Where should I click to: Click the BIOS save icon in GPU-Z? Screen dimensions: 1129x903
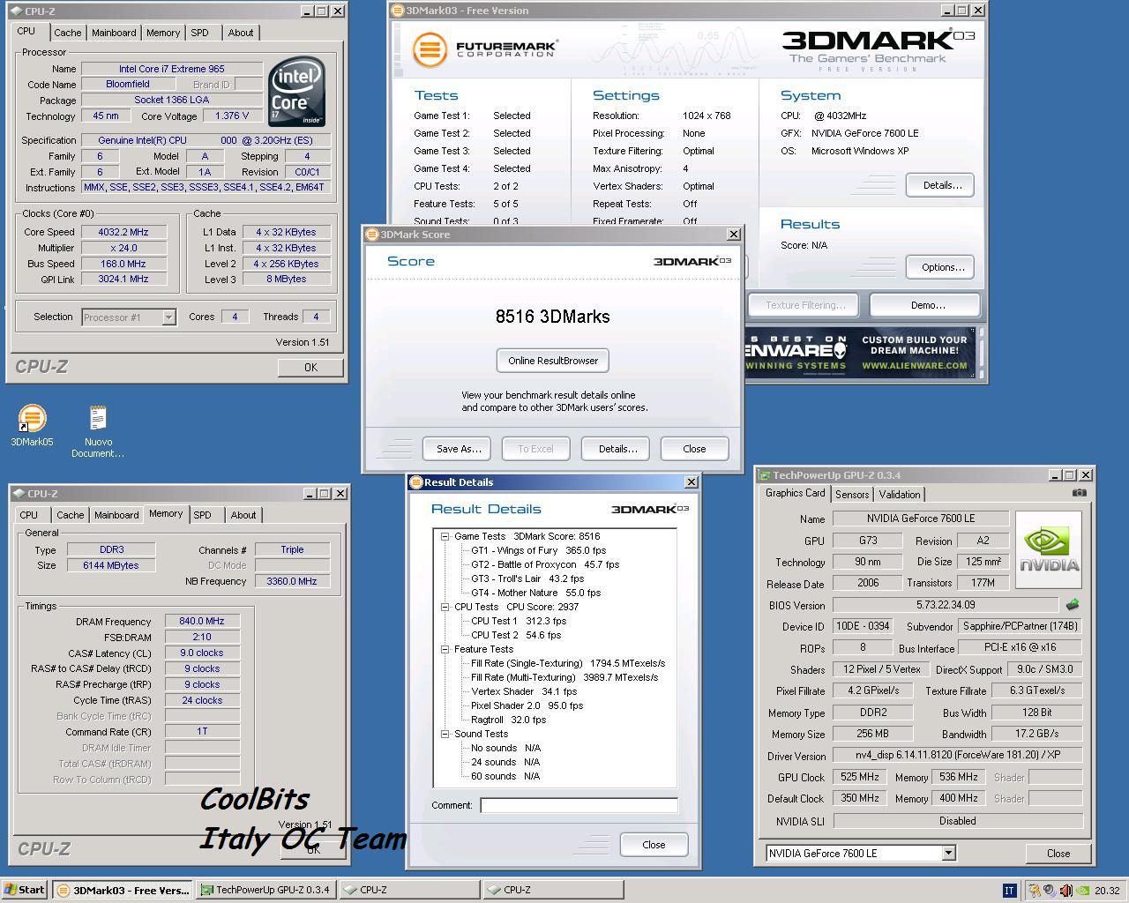tap(1073, 605)
